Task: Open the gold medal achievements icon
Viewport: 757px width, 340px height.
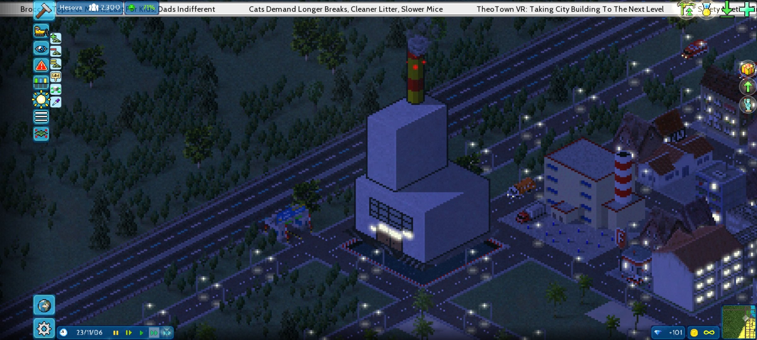Action: (x=707, y=9)
